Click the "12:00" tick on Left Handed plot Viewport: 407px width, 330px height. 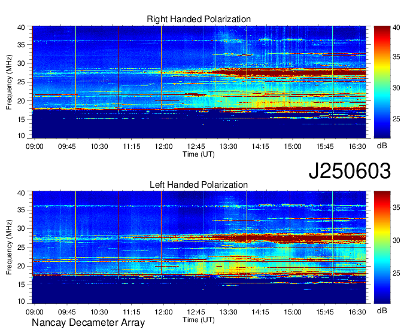[x=163, y=312]
